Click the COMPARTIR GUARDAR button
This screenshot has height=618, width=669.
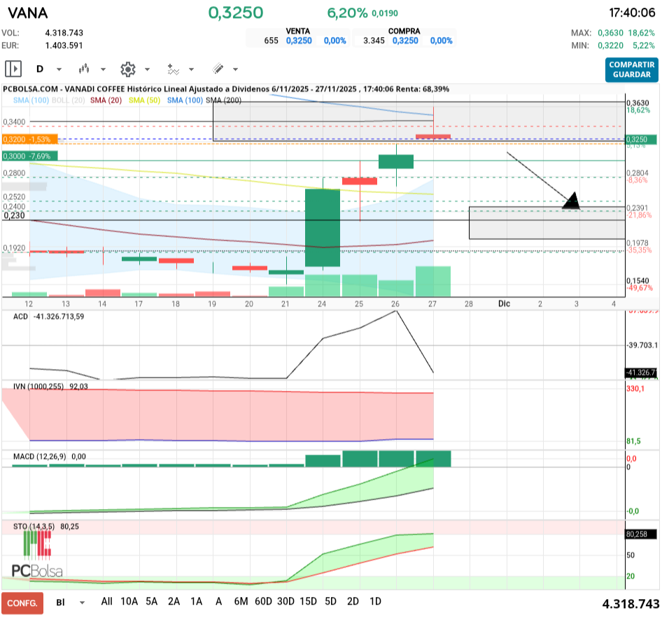[631, 69]
